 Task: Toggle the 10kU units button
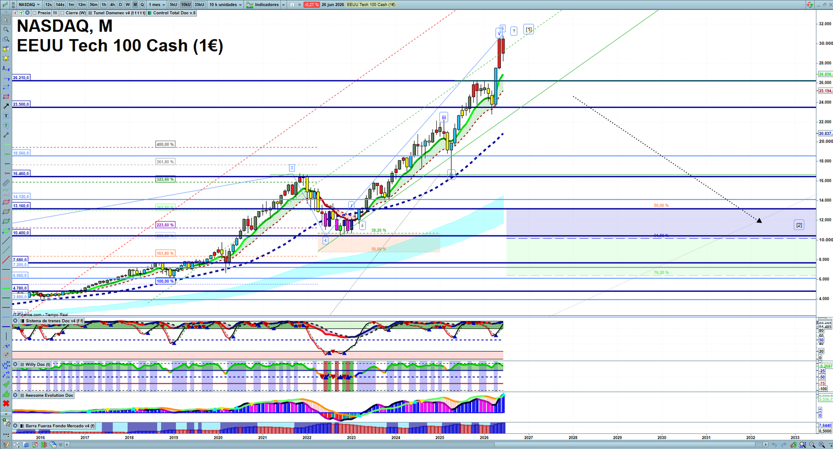coord(186,5)
